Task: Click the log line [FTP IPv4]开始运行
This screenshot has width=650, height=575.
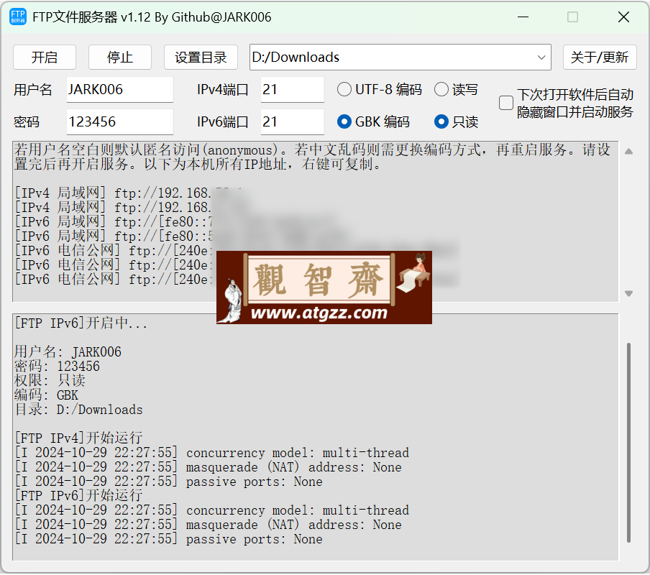Action: [x=79, y=438]
